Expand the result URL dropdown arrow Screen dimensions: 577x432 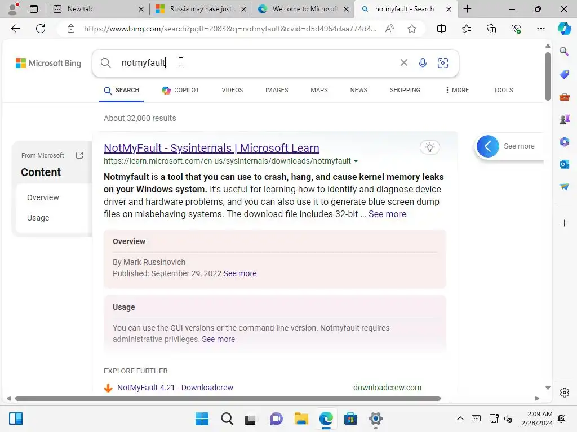(x=356, y=161)
